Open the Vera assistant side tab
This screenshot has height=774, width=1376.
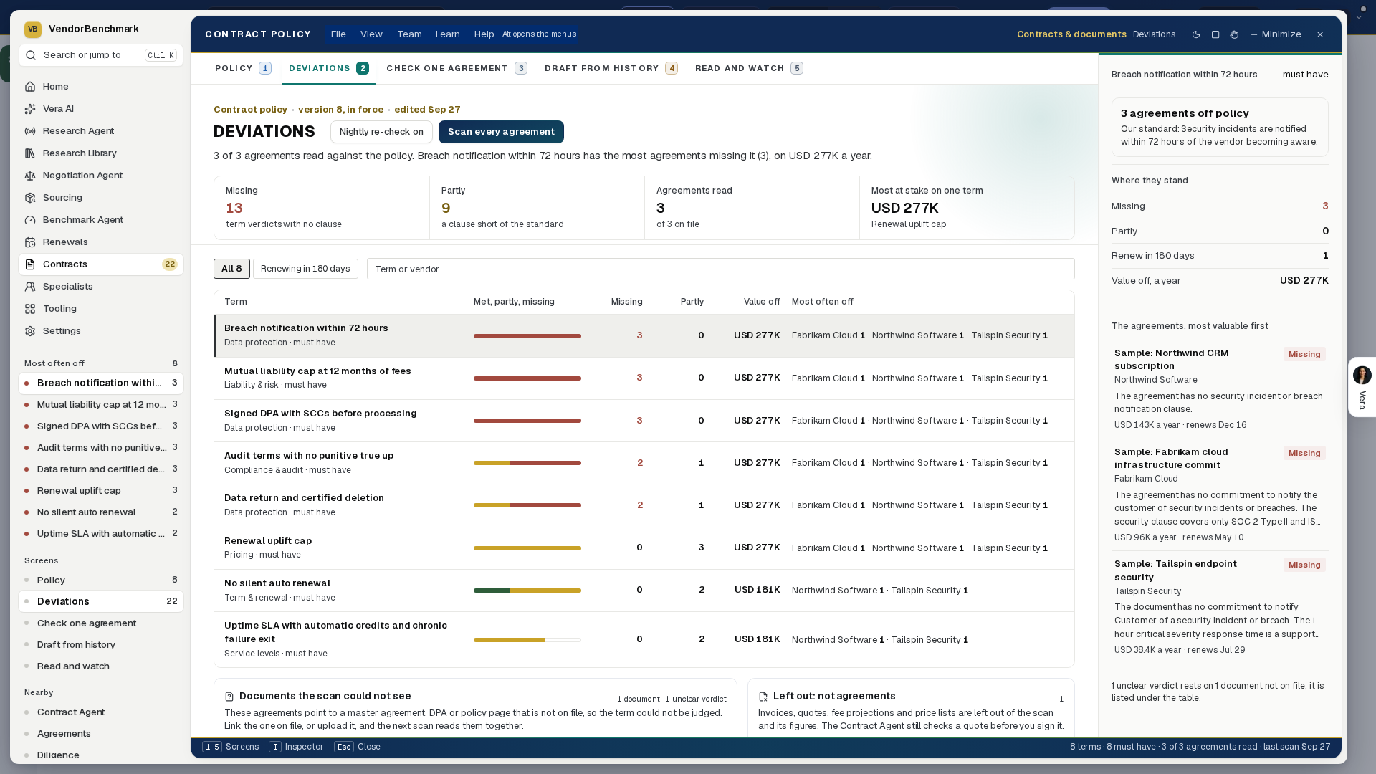click(1362, 387)
